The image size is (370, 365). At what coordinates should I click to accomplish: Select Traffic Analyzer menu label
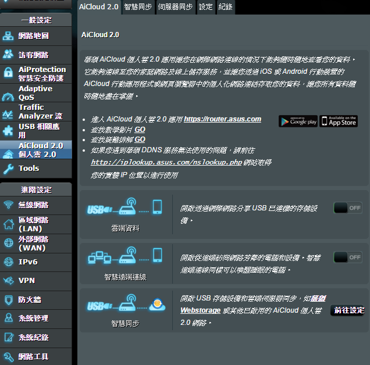click(x=40, y=112)
